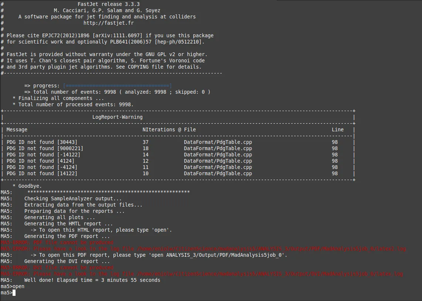Screen dimensions: 422x301
Task: Click 'PDG ID not found [30443]' row
Action: pyautogui.click(x=178, y=142)
